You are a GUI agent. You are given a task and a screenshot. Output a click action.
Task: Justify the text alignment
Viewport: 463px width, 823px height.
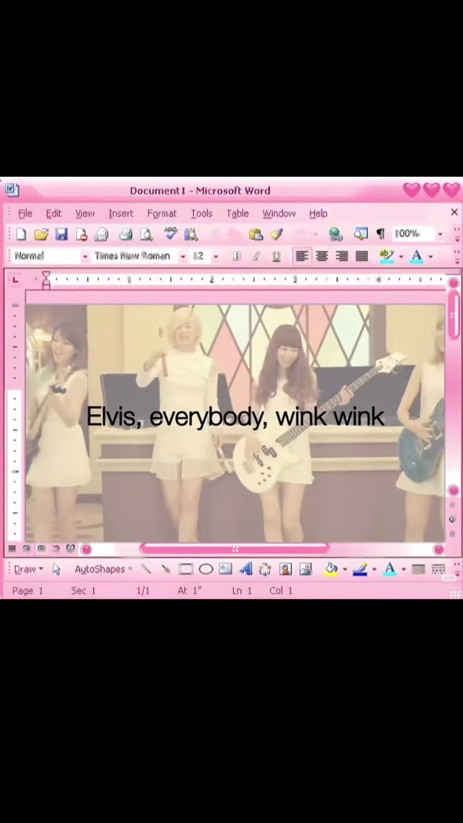click(x=362, y=256)
